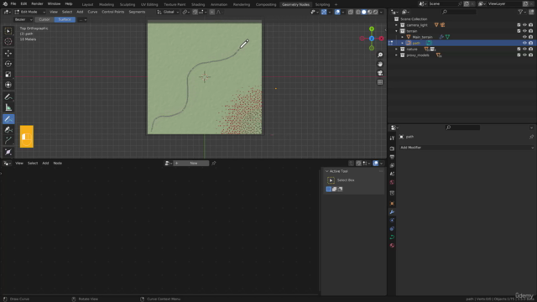Set draw depth to Surface

65,19
